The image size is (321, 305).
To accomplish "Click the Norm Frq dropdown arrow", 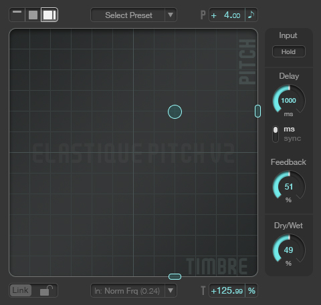I will coord(171,290).
